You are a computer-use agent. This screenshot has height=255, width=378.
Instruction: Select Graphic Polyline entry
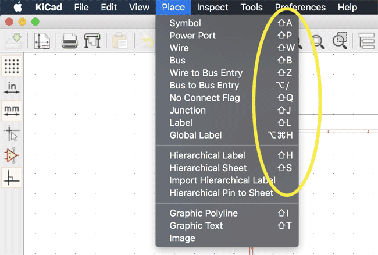click(227, 213)
